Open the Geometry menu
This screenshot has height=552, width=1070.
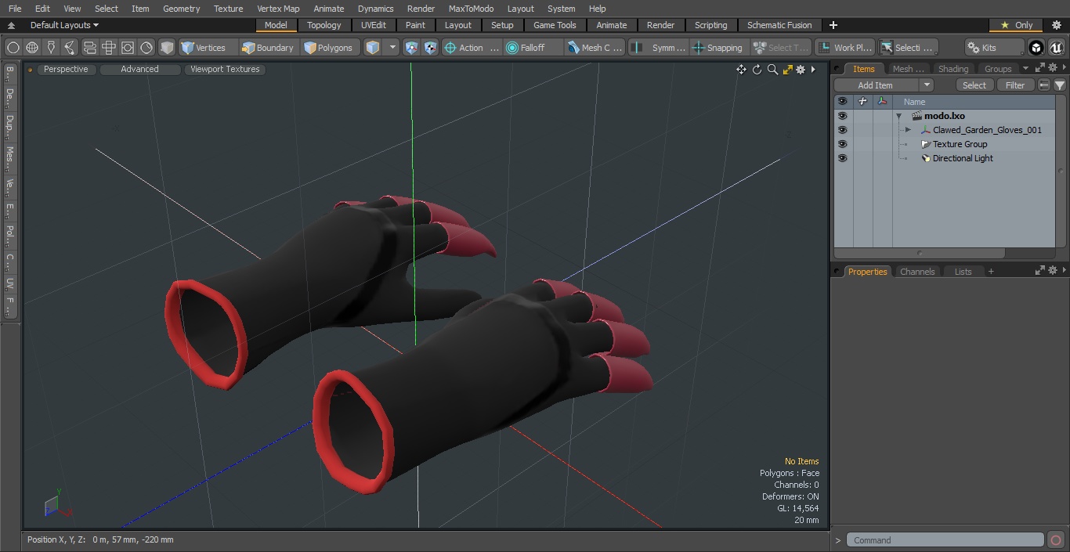point(181,9)
